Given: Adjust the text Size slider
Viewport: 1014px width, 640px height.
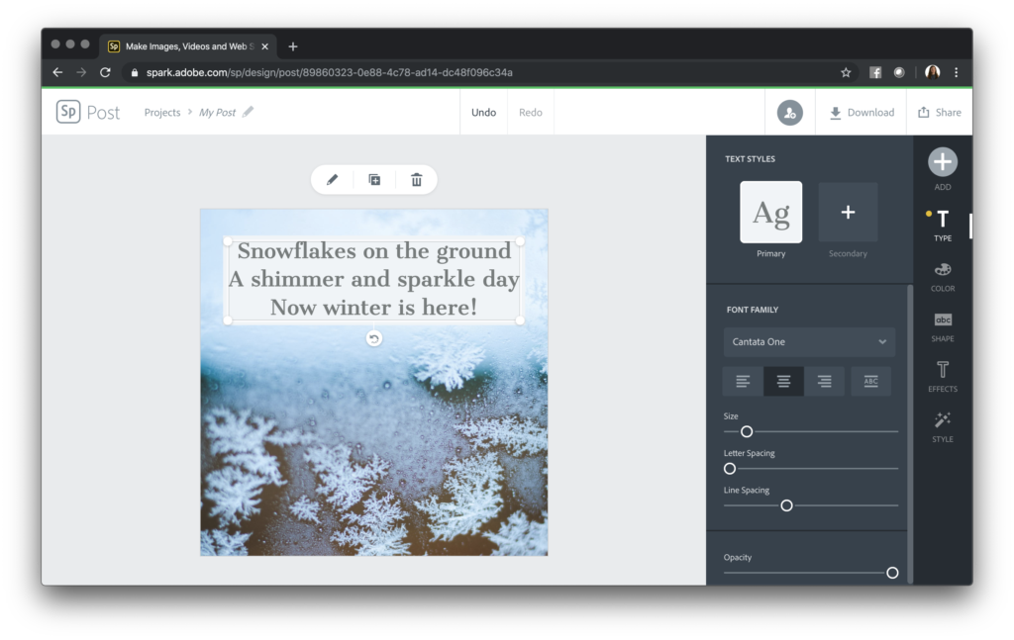Looking at the screenshot, I should point(746,431).
